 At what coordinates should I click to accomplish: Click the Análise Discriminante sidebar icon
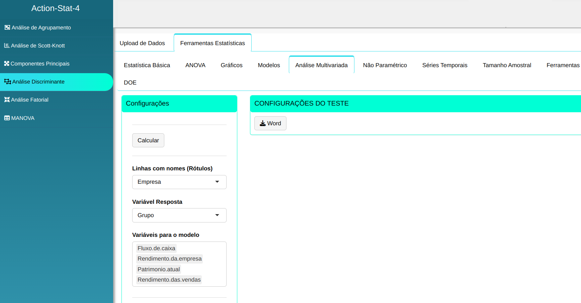pos(7,82)
